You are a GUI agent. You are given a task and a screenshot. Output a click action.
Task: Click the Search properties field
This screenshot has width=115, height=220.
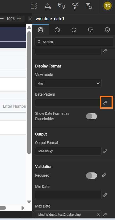point(74,42)
